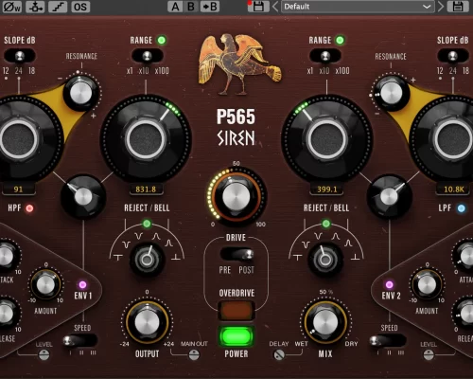Click the LPF frequency large knob
Image resolution: width=473 pixels, height=379 pixels.
453,139
